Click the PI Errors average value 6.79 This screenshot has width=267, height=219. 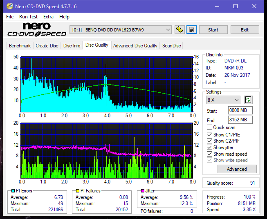click(x=58, y=197)
